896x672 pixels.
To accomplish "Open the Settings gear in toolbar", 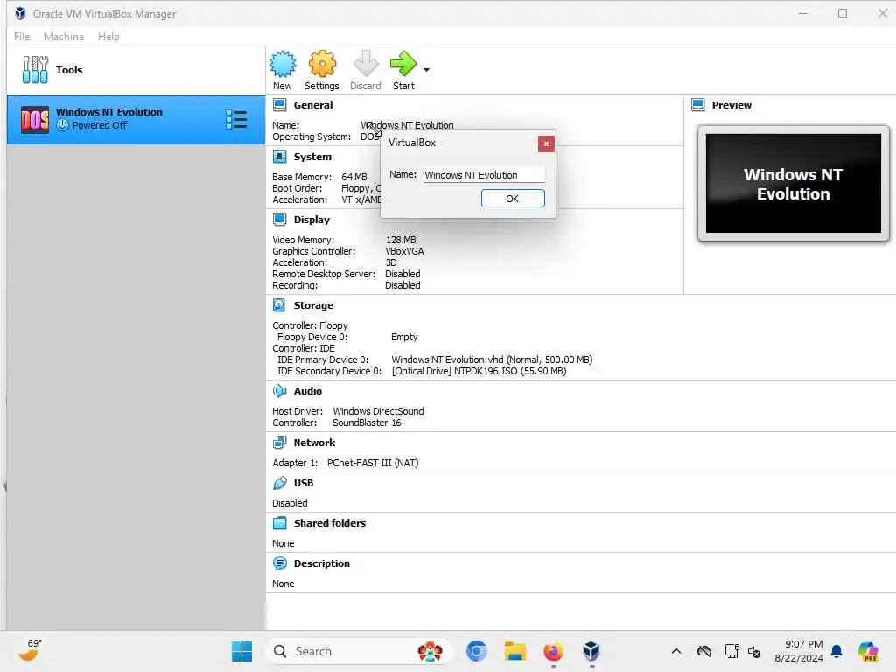I will pyautogui.click(x=322, y=64).
